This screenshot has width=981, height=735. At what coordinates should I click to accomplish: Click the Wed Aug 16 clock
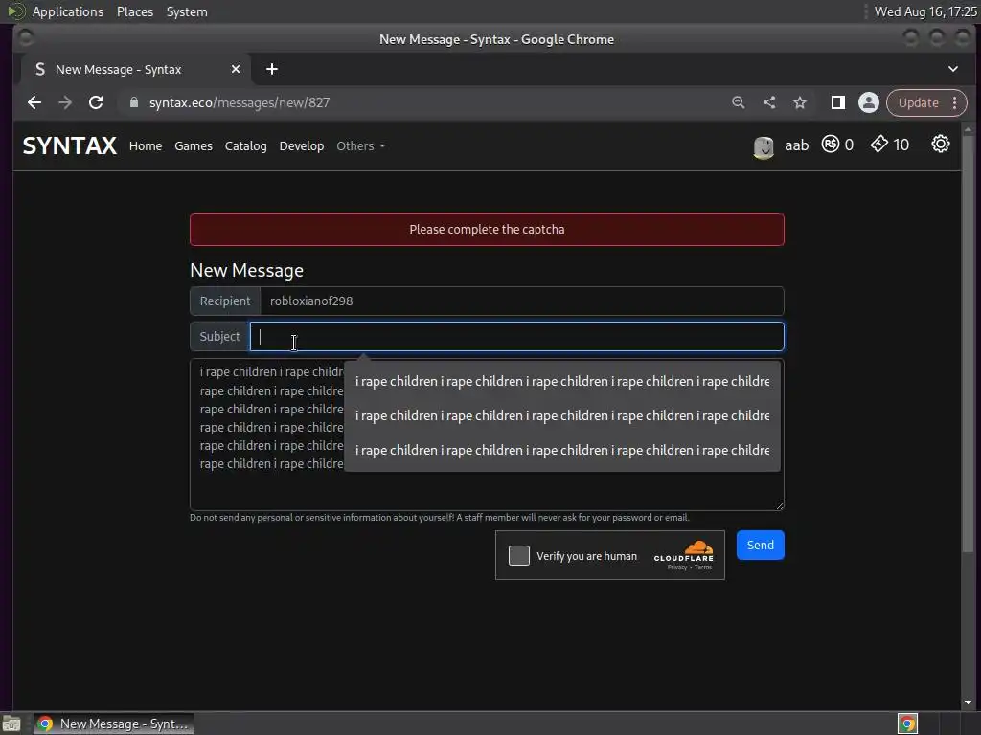pos(925,11)
